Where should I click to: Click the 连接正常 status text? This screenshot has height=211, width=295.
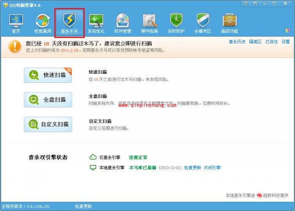click(x=138, y=157)
